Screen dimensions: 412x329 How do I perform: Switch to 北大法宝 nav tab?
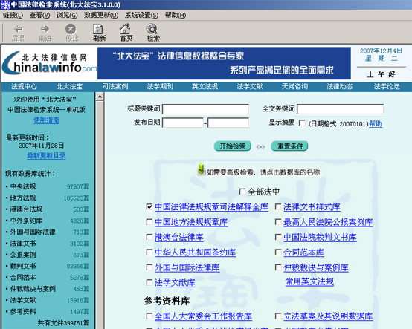click(x=69, y=87)
